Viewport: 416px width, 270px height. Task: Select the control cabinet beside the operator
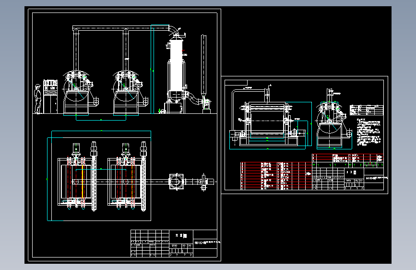pyautogui.click(x=50, y=96)
